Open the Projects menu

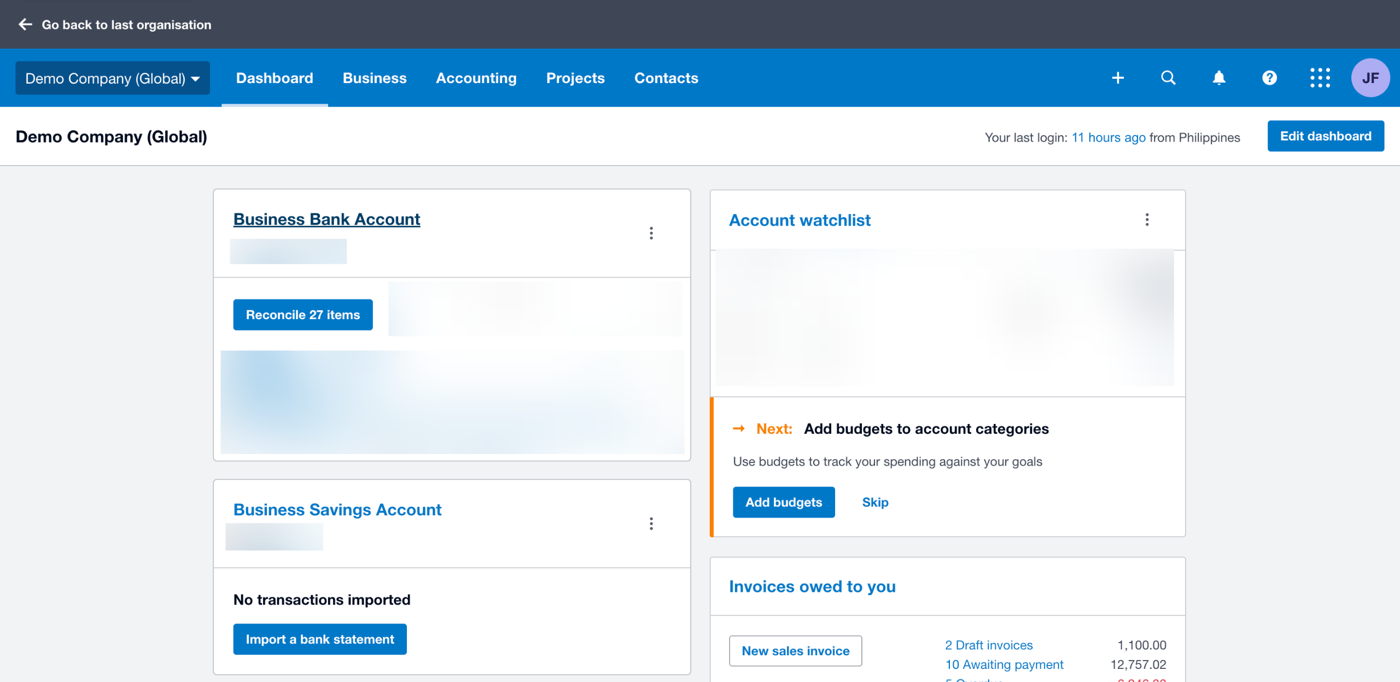tap(575, 78)
